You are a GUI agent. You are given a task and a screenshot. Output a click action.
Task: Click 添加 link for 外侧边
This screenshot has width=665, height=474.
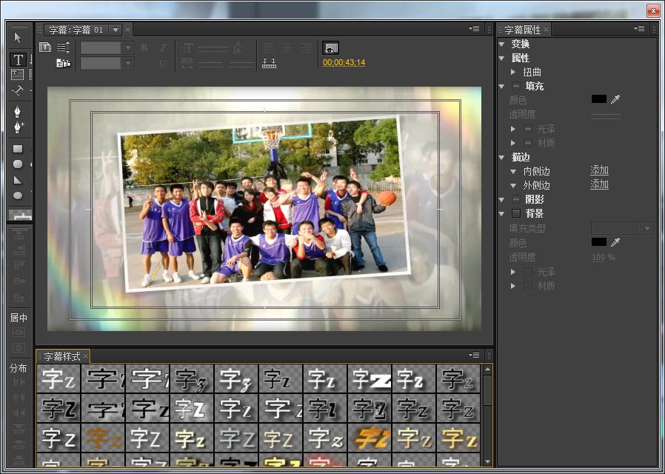click(x=599, y=184)
